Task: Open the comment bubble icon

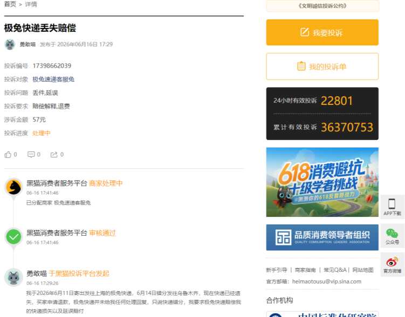Action: tap(31, 154)
